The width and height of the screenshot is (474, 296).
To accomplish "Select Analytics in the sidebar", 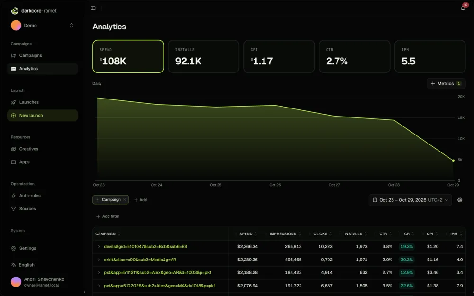I will pyautogui.click(x=42, y=69).
